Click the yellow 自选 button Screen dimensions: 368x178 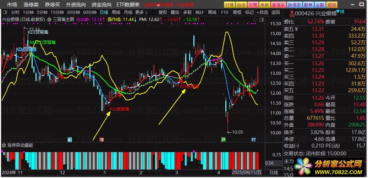tap(241, 5)
